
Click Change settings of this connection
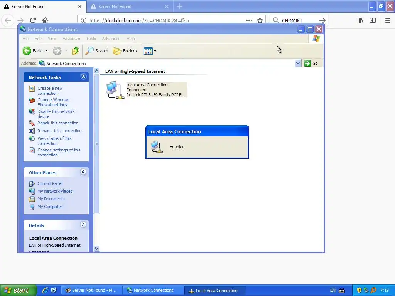59,153
